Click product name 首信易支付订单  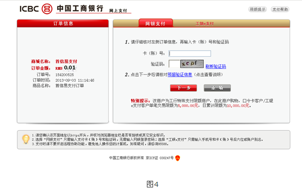[70, 86]
